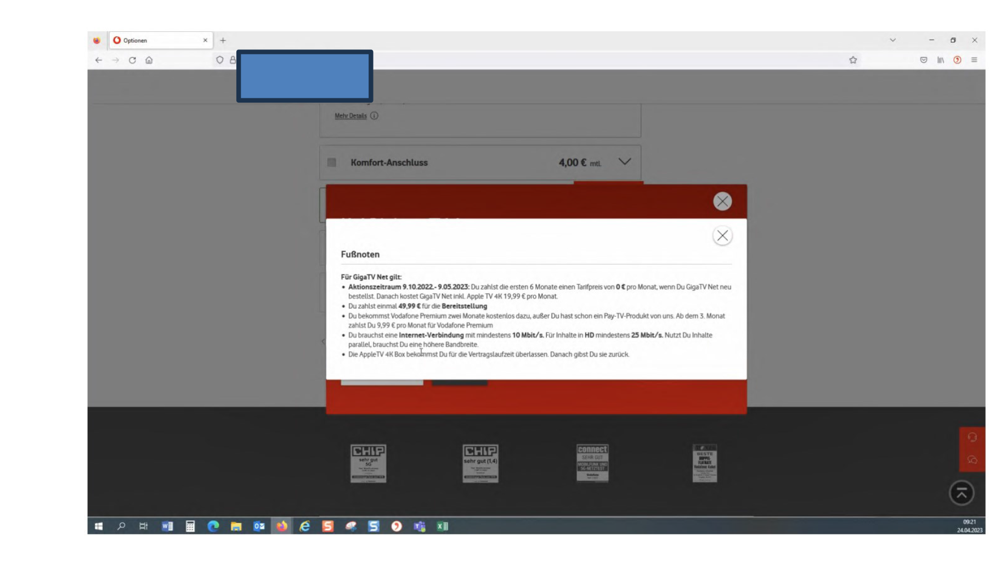Close the Fußnoten footnotes popup
The width and height of the screenshot is (1007, 562).
[x=722, y=235]
